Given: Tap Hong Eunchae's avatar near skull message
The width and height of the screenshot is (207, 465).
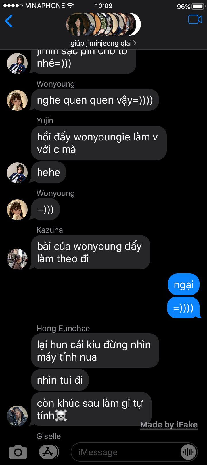Looking at the screenshot, I should pyautogui.click(x=17, y=416).
